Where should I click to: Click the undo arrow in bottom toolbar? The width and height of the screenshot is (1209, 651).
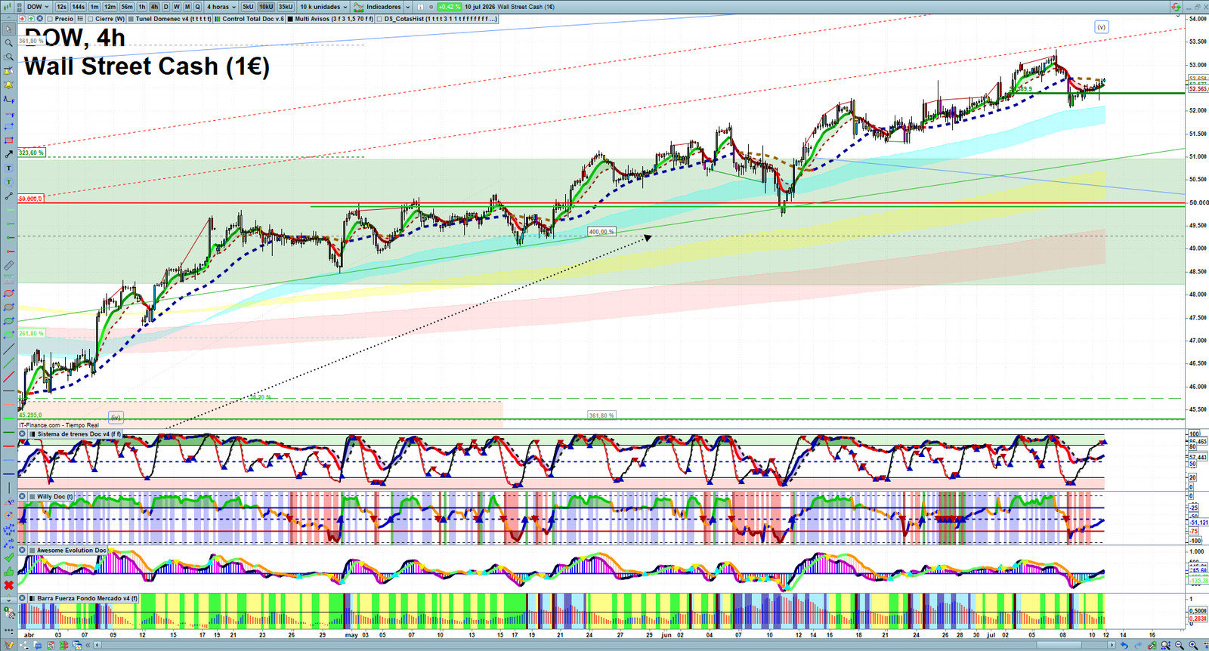(1124, 646)
